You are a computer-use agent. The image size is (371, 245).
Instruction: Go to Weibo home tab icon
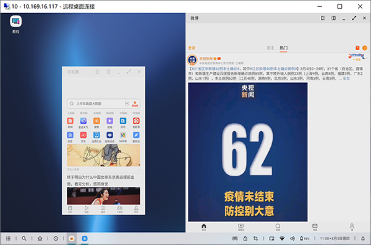pos(203,226)
